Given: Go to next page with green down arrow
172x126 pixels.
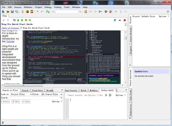Looking at the screenshot, I should point(22,20).
